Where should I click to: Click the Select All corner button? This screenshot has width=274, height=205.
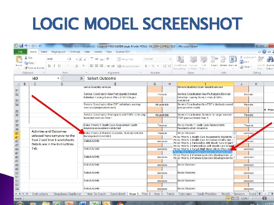[x=17, y=84]
